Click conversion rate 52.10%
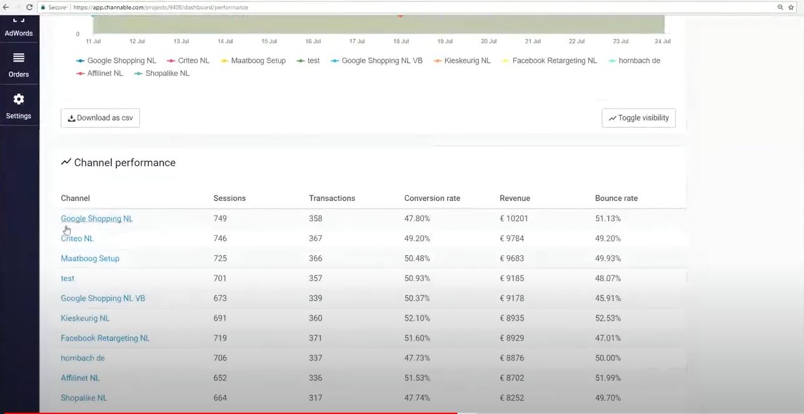804x414 pixels. point(417,318)
